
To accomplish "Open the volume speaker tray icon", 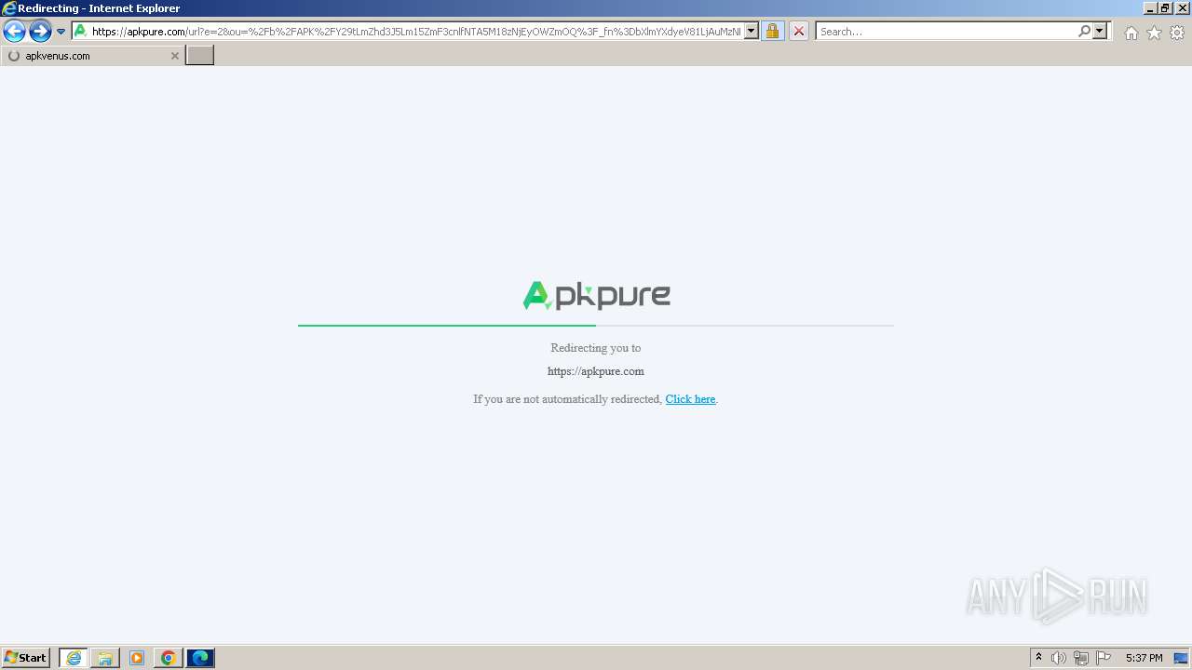I will 1059,658.
